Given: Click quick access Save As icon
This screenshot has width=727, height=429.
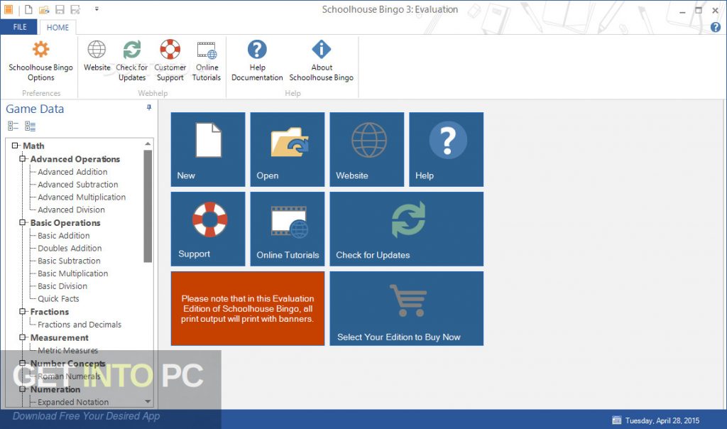Looking at the screenshot, I should tap(75, 9).
